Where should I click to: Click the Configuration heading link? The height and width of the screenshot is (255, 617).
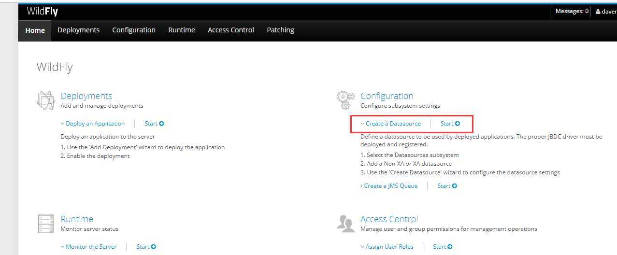tap(387, 96)
